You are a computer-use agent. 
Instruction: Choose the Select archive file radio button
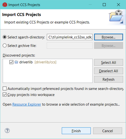coord(5,46)
